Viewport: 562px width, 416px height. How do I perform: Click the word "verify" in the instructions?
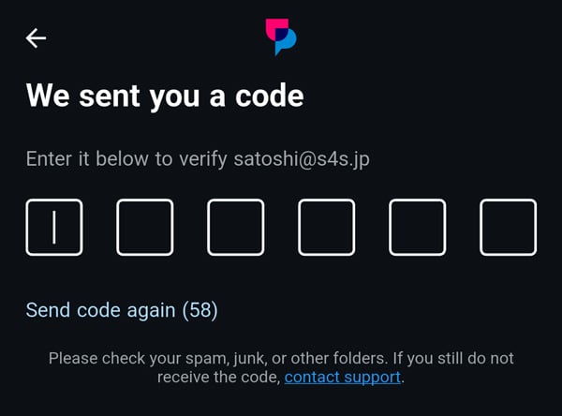(203, 159)
